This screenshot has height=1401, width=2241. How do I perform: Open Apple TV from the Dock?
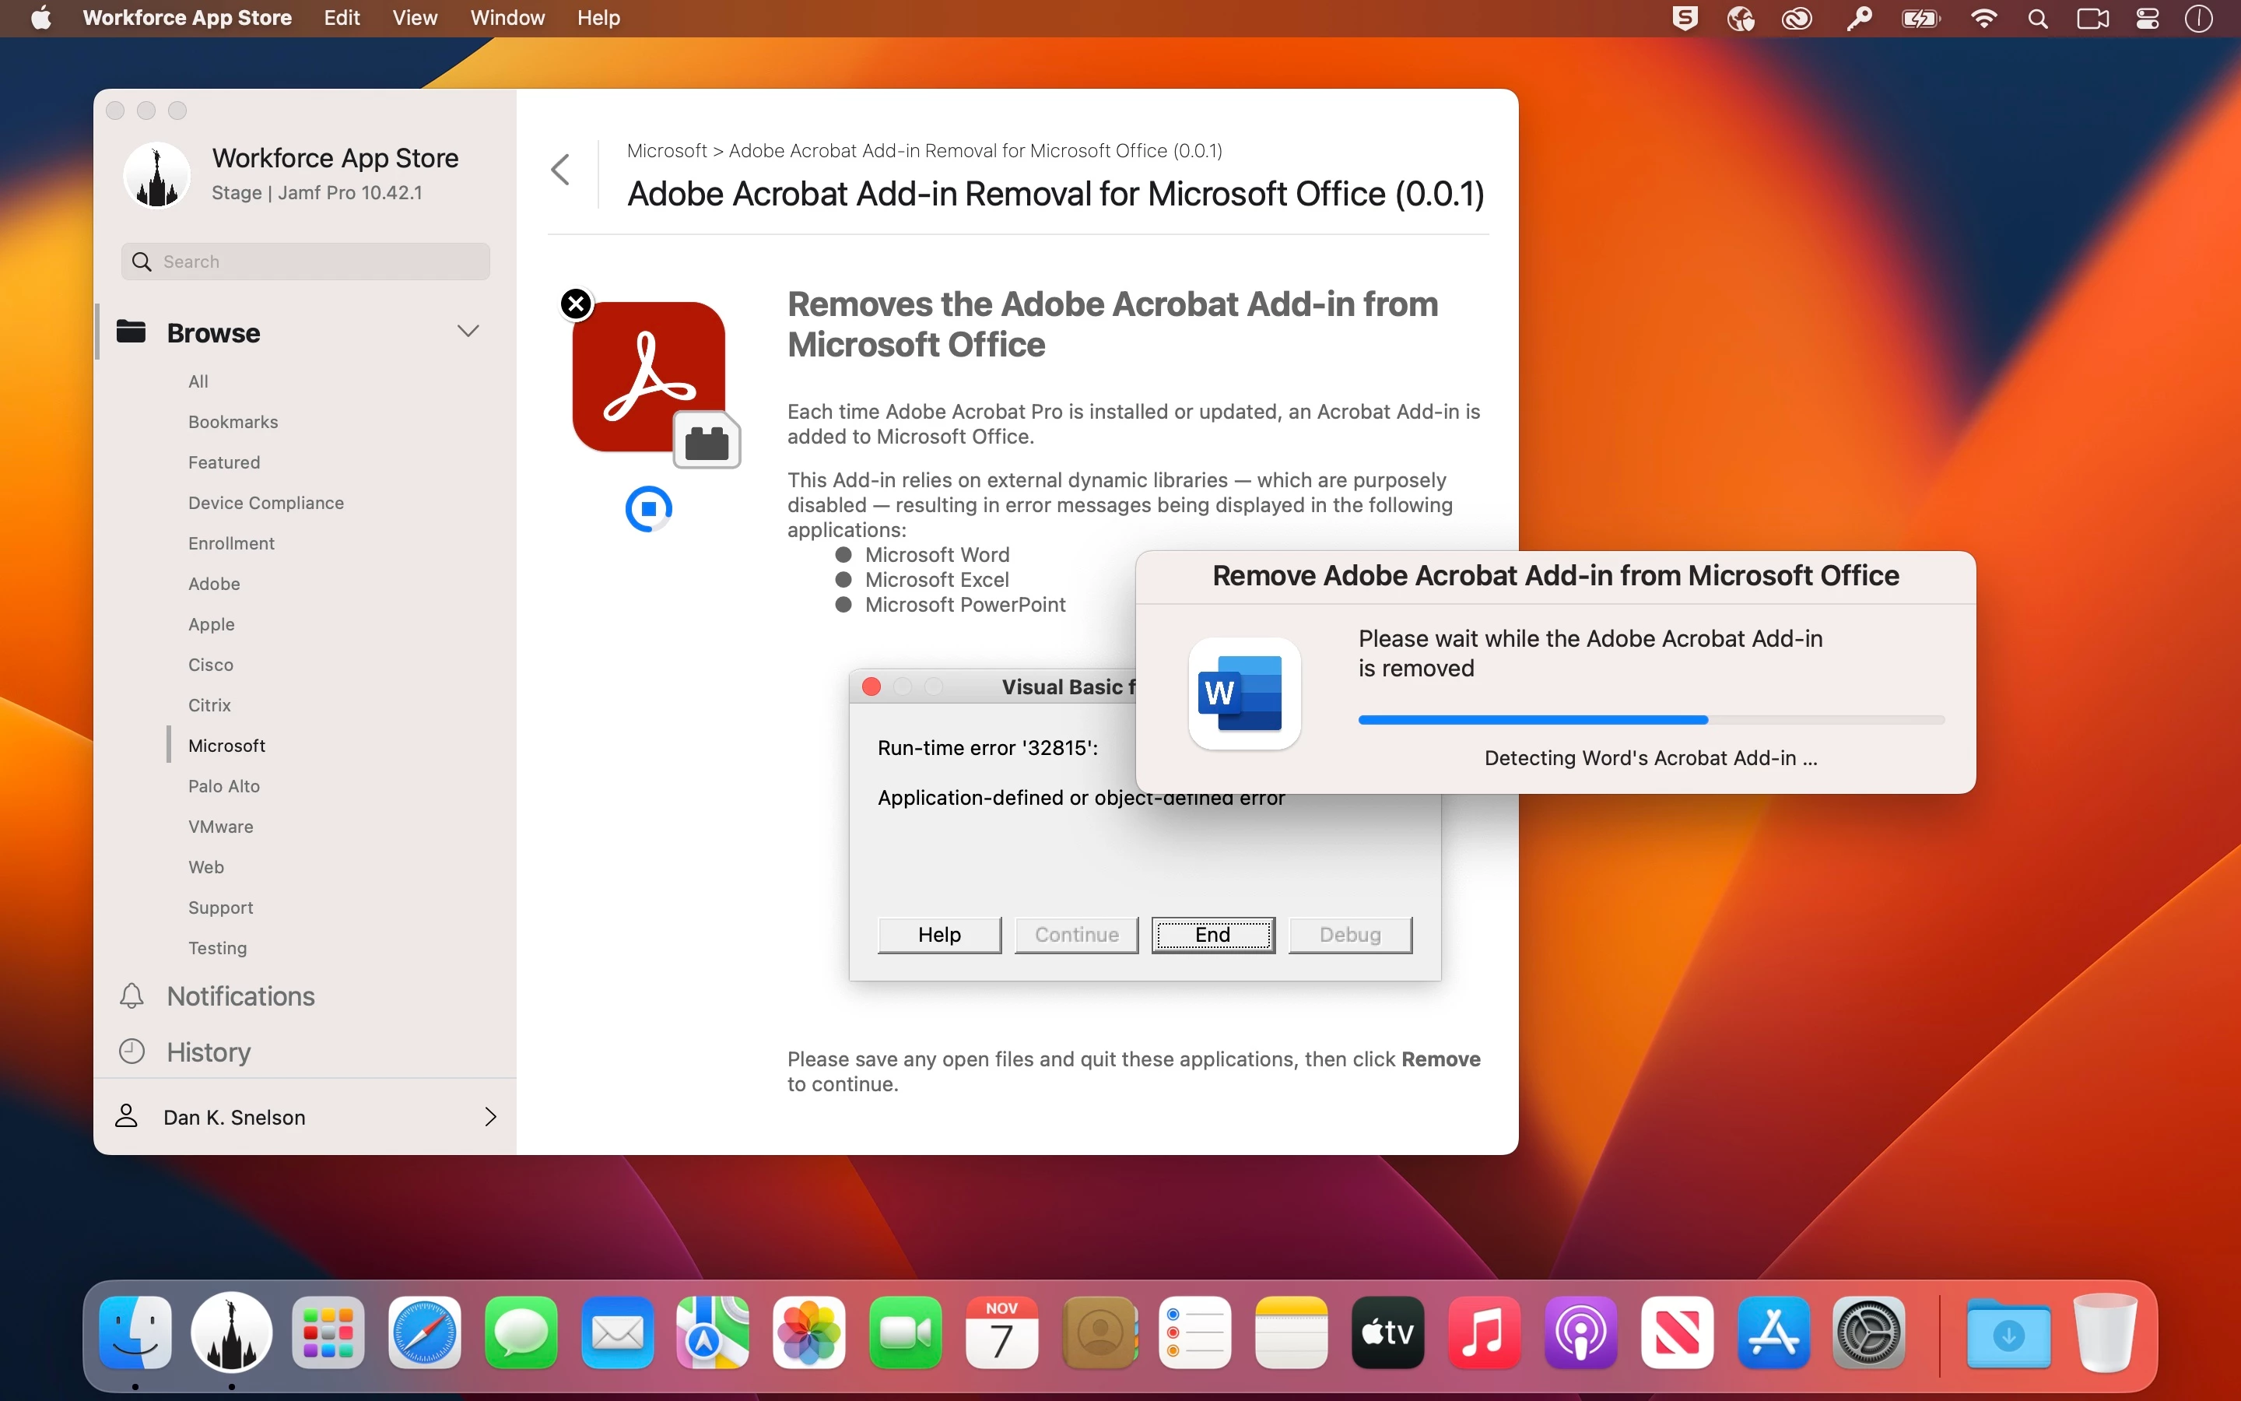pos(1388,1333)
